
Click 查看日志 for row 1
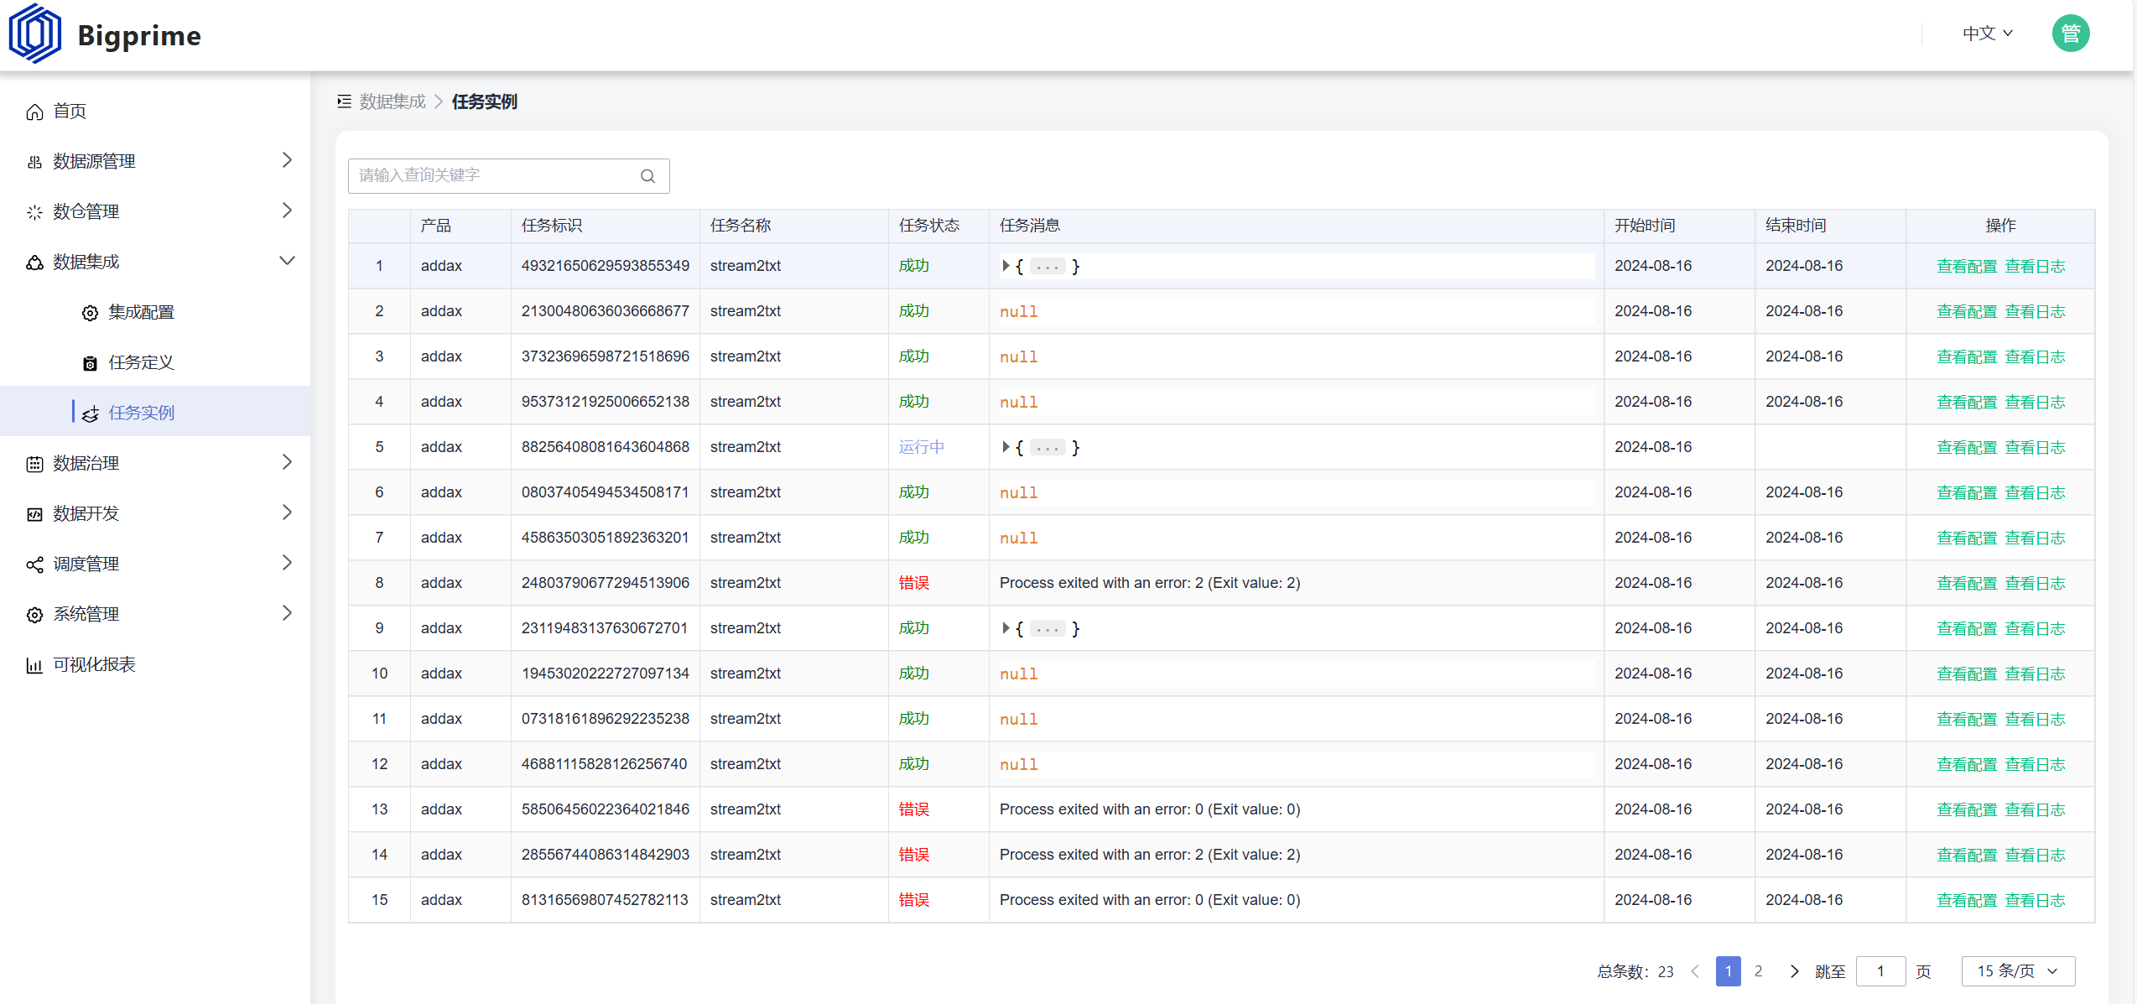coord(2035,267)
